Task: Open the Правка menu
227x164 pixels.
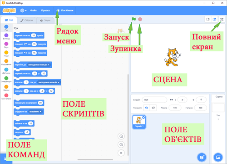Action: [45, 10]
